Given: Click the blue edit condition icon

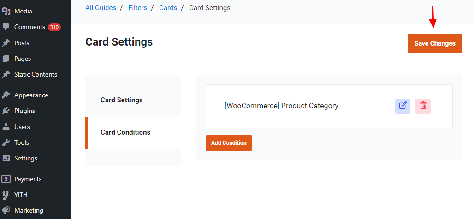Looking at the screenshot, I should tap(403, 106).
